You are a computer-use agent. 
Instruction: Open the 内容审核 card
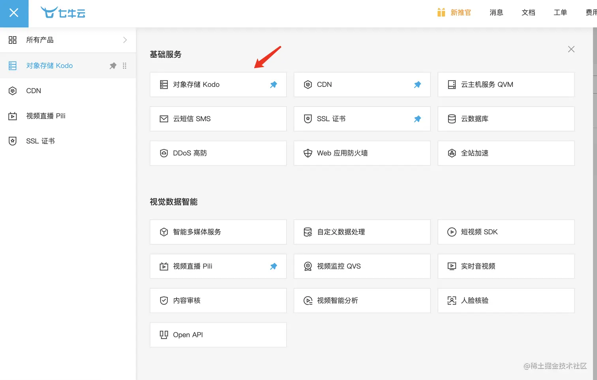tap(218, 301)
